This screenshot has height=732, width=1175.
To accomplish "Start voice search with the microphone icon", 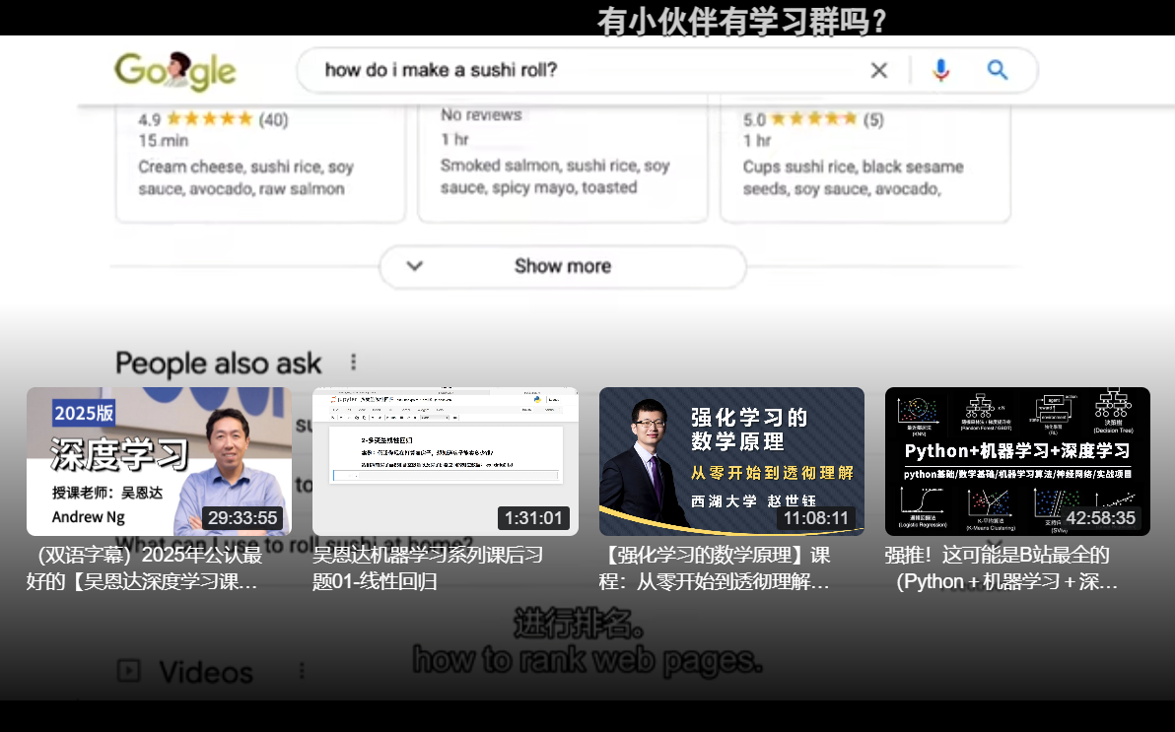I will (x=940, y=70).
